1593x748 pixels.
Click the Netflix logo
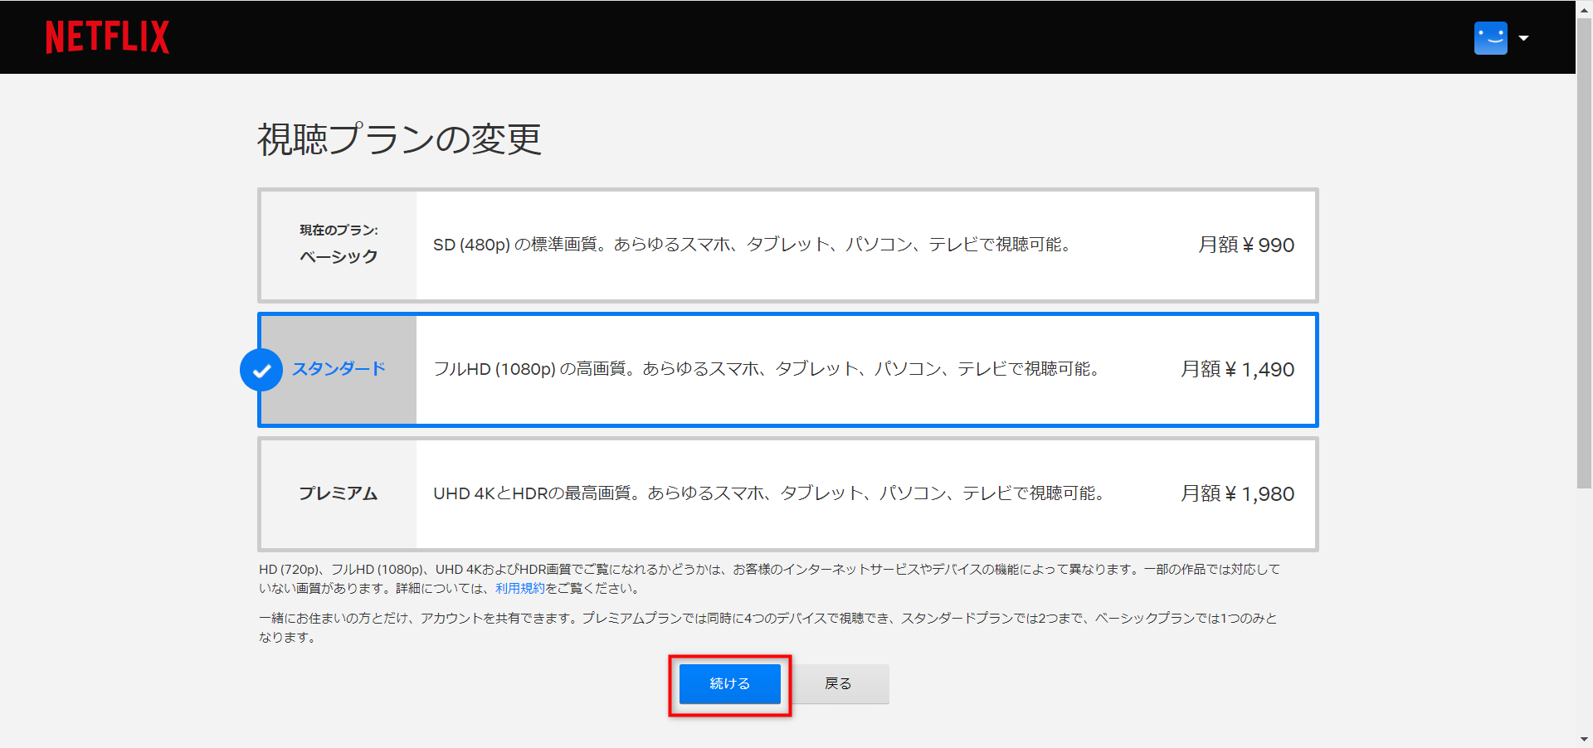107,37
